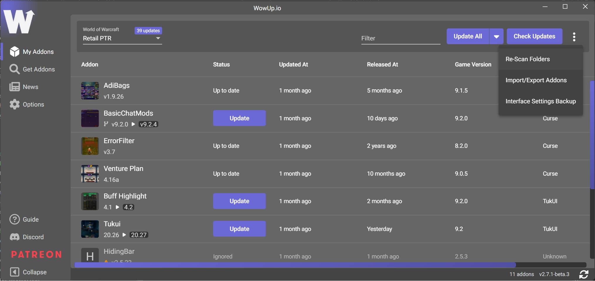Click Up to date status of AdiBags
This screenshot has width=595, height=281.
tap(226, 90)
